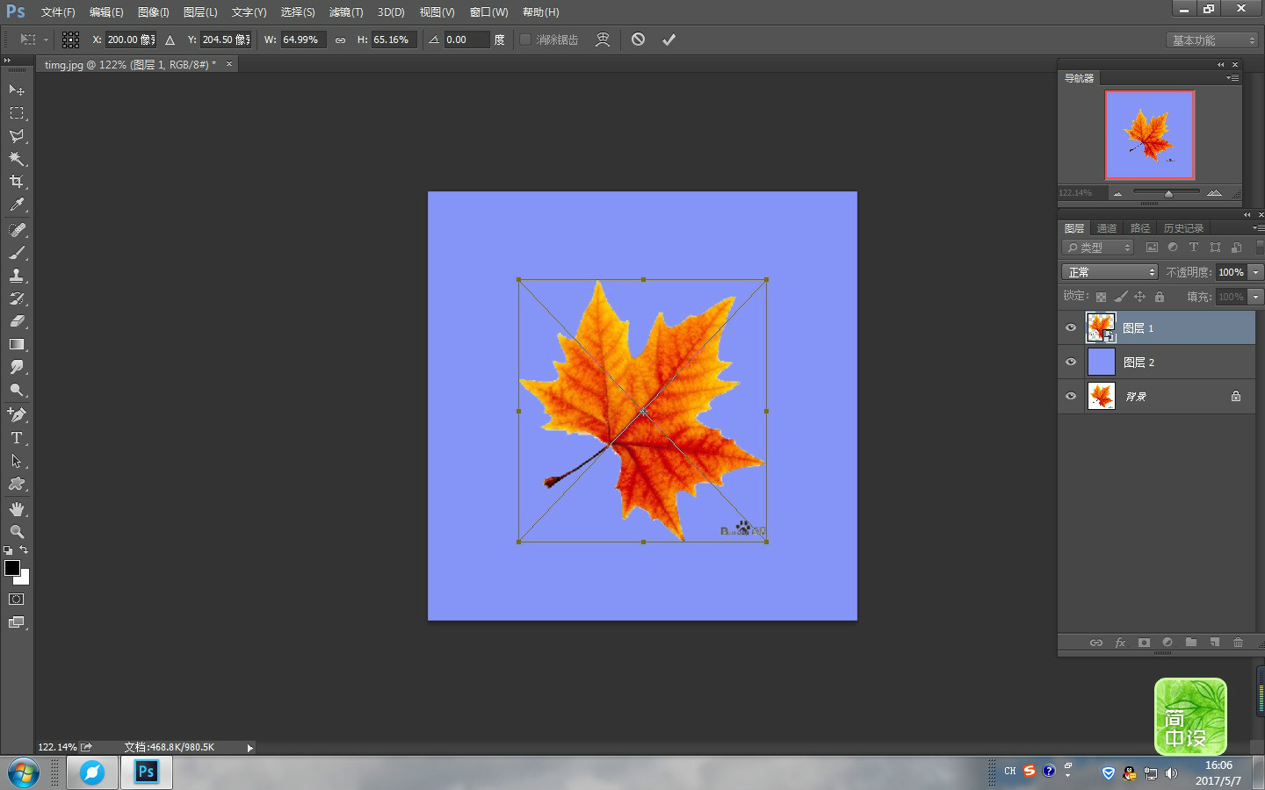The height and width of the screenshot is (790, 1265).
Task: Select the Eyedropper tool
Action: (x=17, y=205)
